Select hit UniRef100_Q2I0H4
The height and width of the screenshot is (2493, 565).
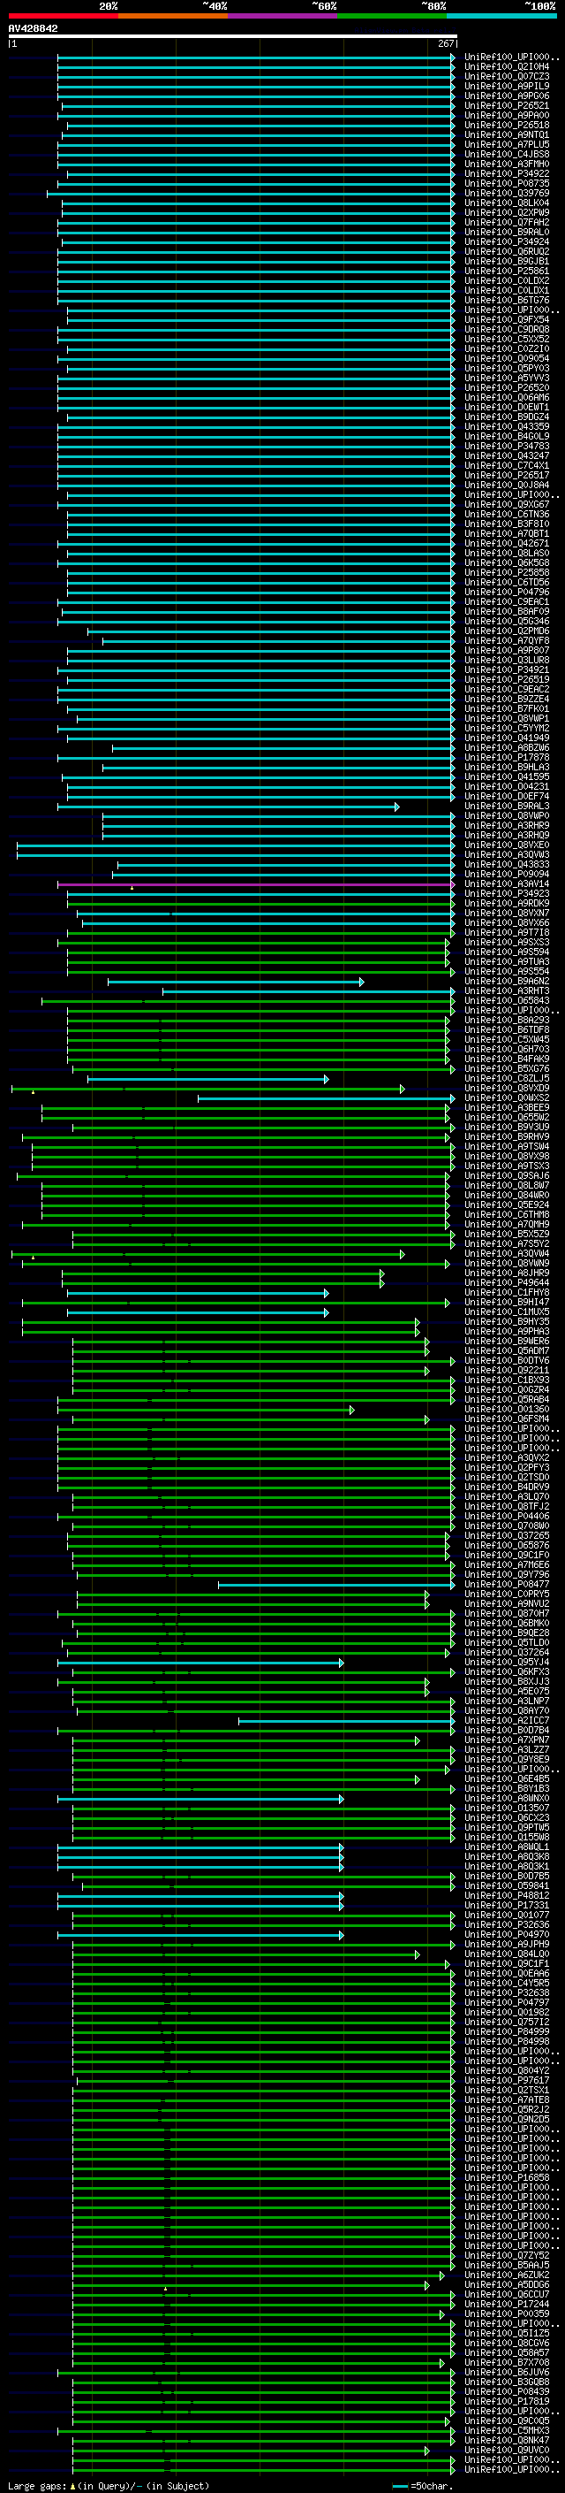coord(507,67)
